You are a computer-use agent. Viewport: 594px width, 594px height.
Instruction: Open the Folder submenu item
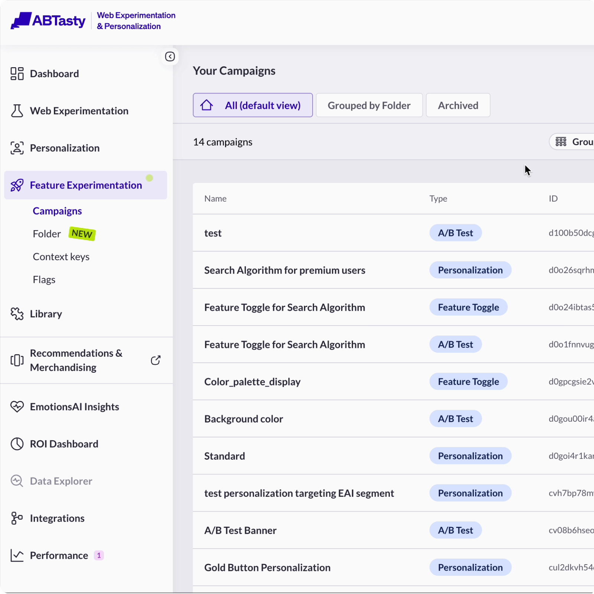pyautogui.click(x=47, y=234)
